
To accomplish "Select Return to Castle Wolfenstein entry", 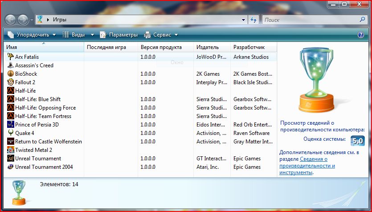I will (49, 142).
